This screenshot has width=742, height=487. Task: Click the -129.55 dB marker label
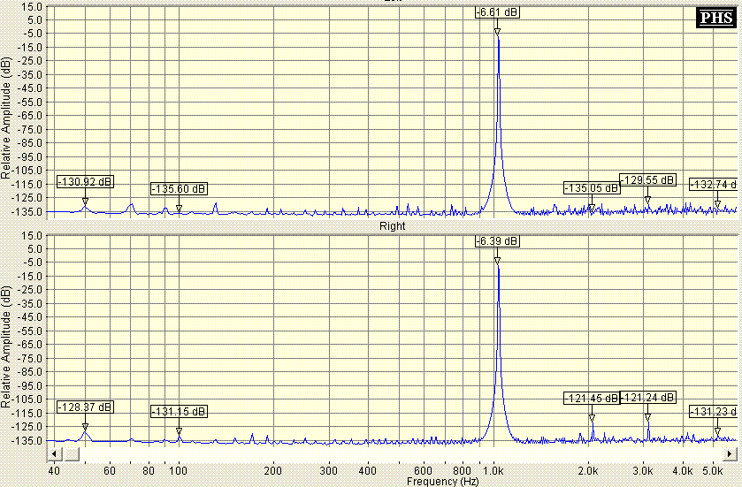[647, 180]
